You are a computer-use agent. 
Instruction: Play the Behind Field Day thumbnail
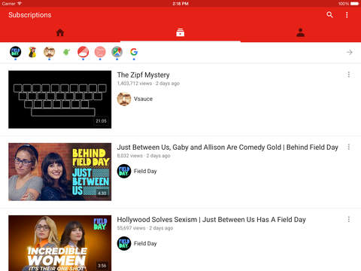tap(60, 172)
